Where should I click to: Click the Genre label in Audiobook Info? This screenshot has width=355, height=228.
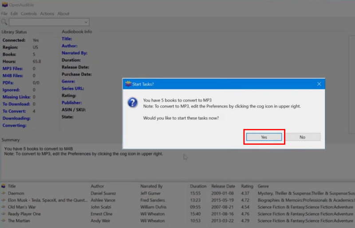click(x=68, y=81)
